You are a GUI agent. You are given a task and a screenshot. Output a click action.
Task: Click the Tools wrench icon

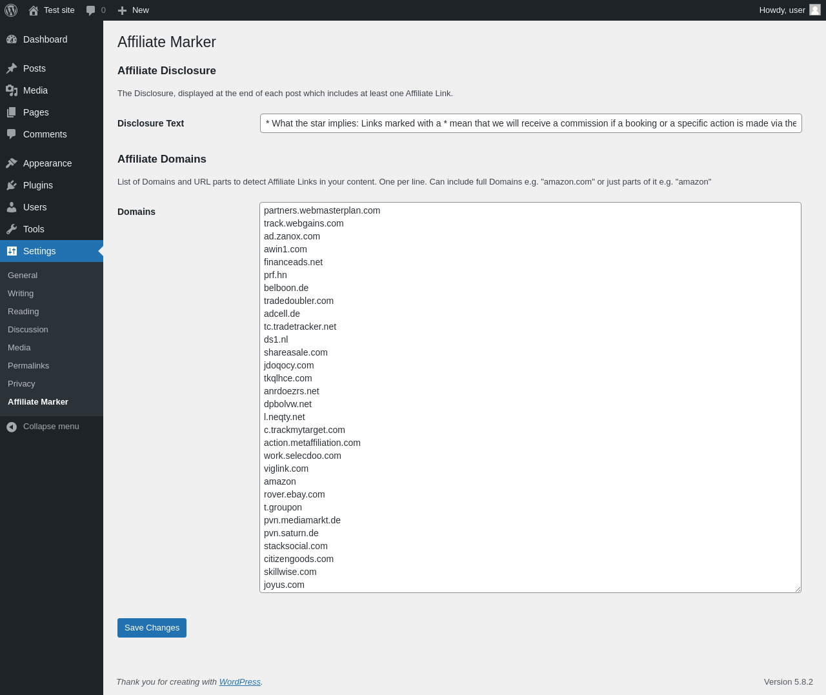click(12, 229)
